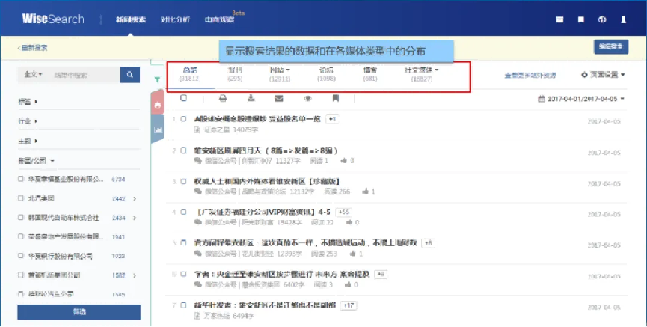
Task: Open the user profile icon in header
Action: point(623,19)
